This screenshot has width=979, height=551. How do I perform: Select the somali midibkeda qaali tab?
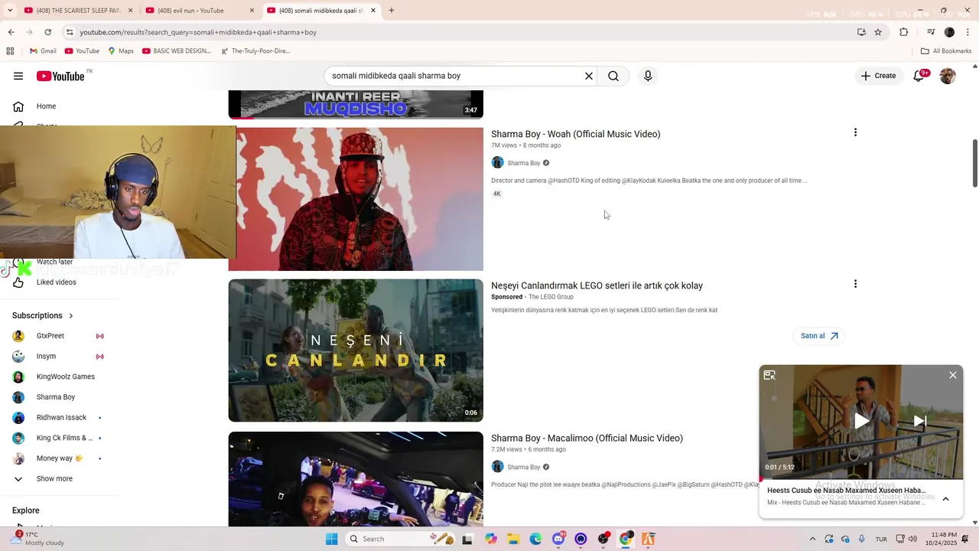click(321, 11)
